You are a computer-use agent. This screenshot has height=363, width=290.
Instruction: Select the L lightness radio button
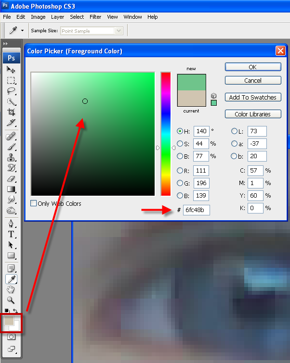[x=234, y=131]
